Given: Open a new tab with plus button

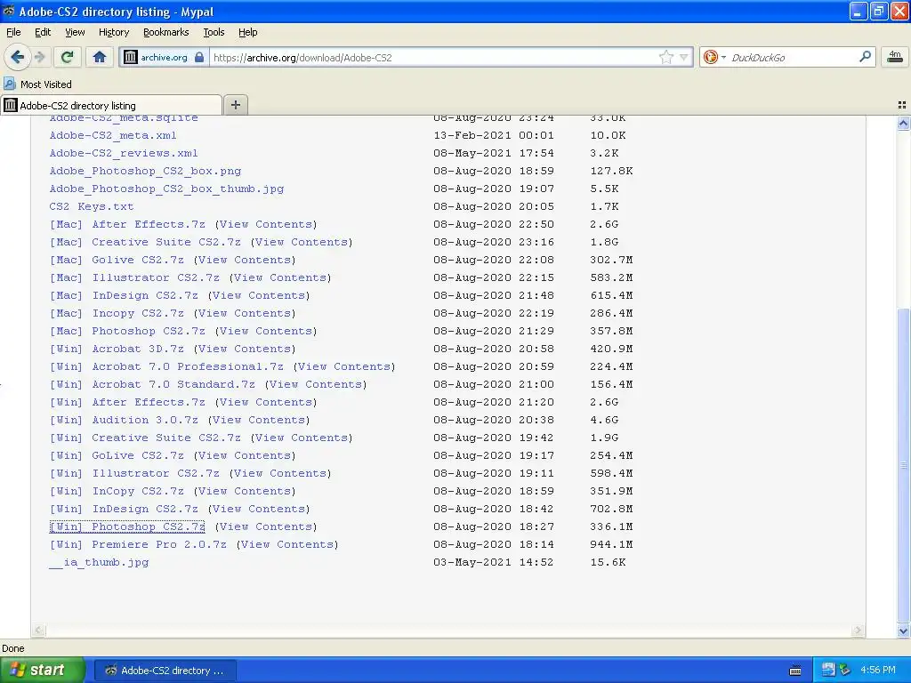Looking at the screenshot, I should click(235, 105).
